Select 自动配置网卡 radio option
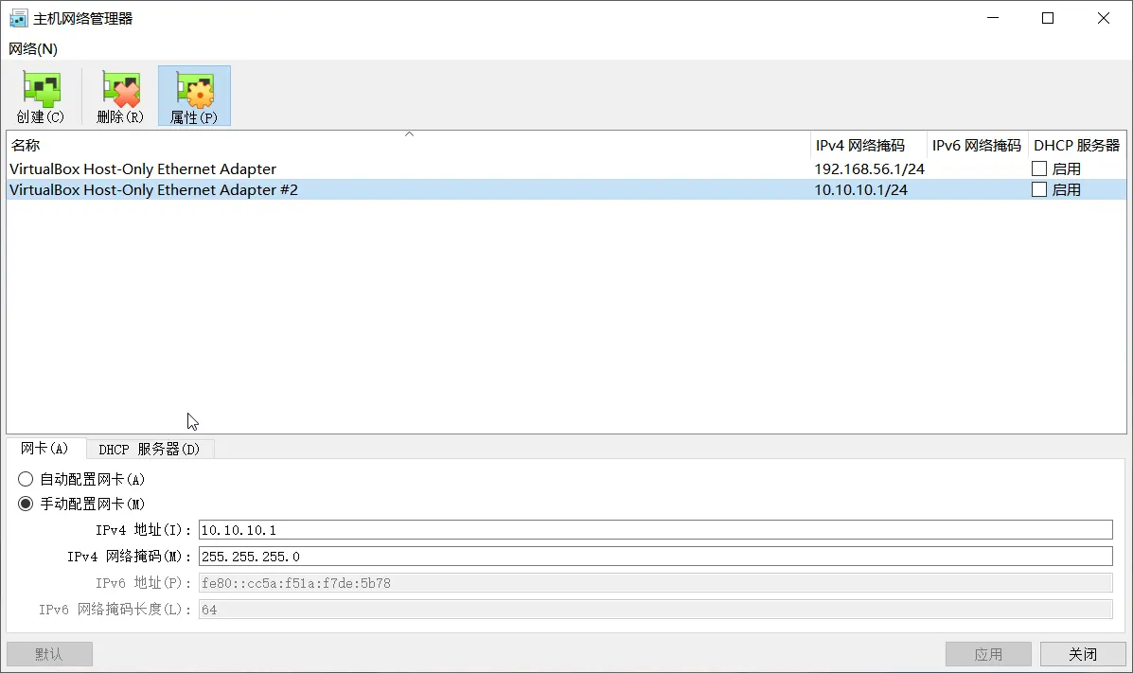This screenshot has width=1133, height=673. pos(26,479)
